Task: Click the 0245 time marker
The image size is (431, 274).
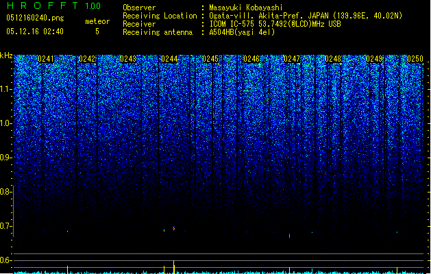Action: pos(210,59)
